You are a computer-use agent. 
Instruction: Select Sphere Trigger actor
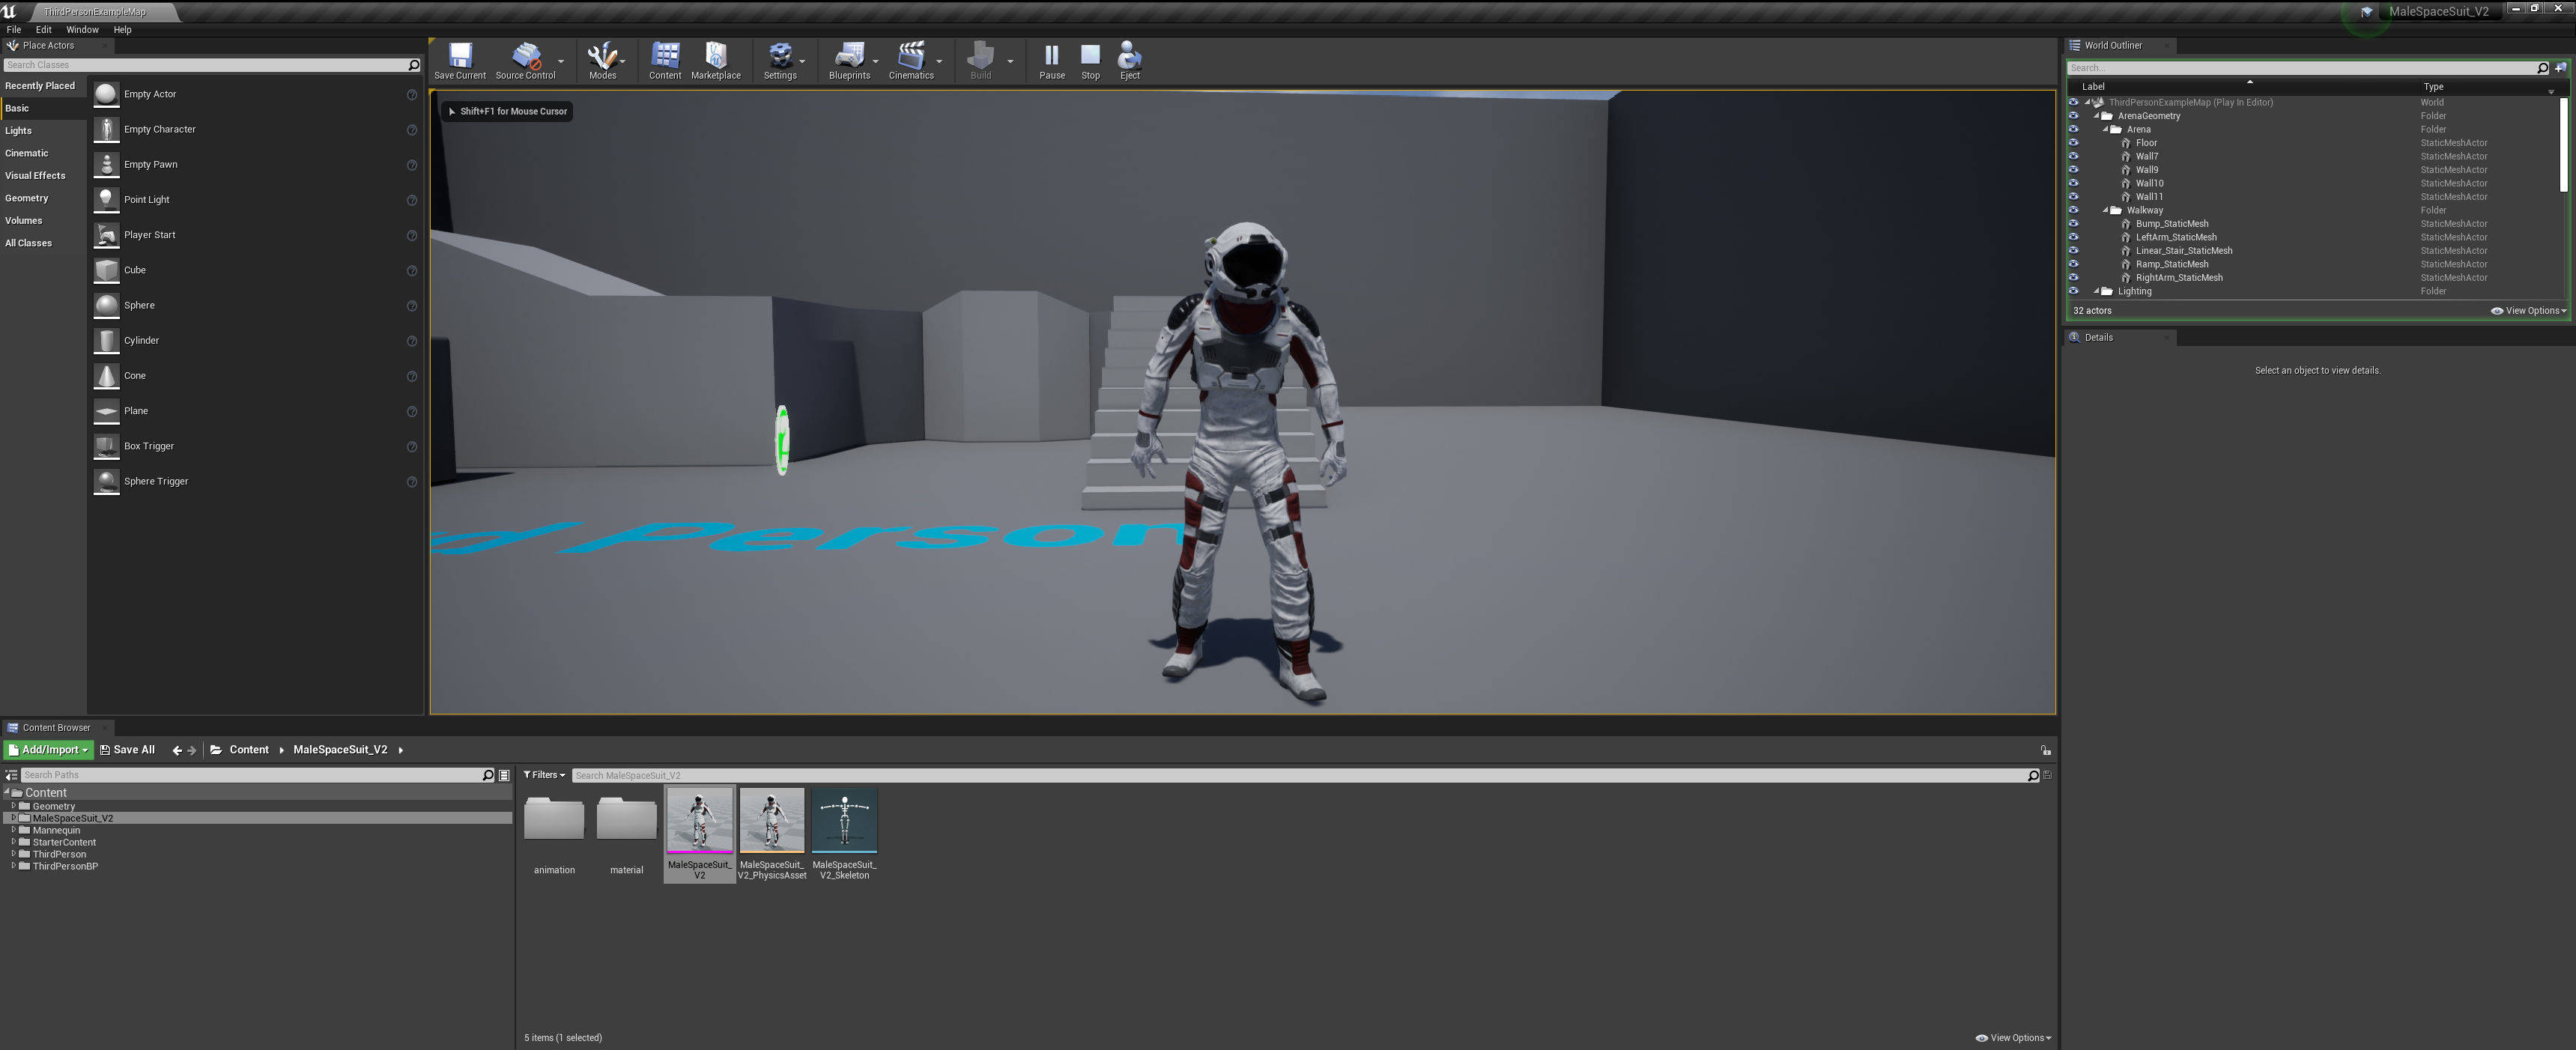point(255,481)
